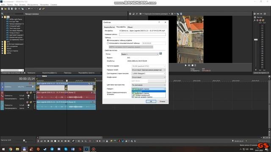Expand the VEGAS folder in the tree
The width and height of the screenshot is (271, 152).
pos(2,49)
